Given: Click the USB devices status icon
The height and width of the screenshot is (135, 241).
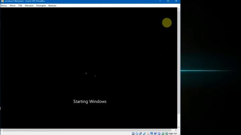Looking at the screenshot, I should pyautogui.click(x=144, y=133).
